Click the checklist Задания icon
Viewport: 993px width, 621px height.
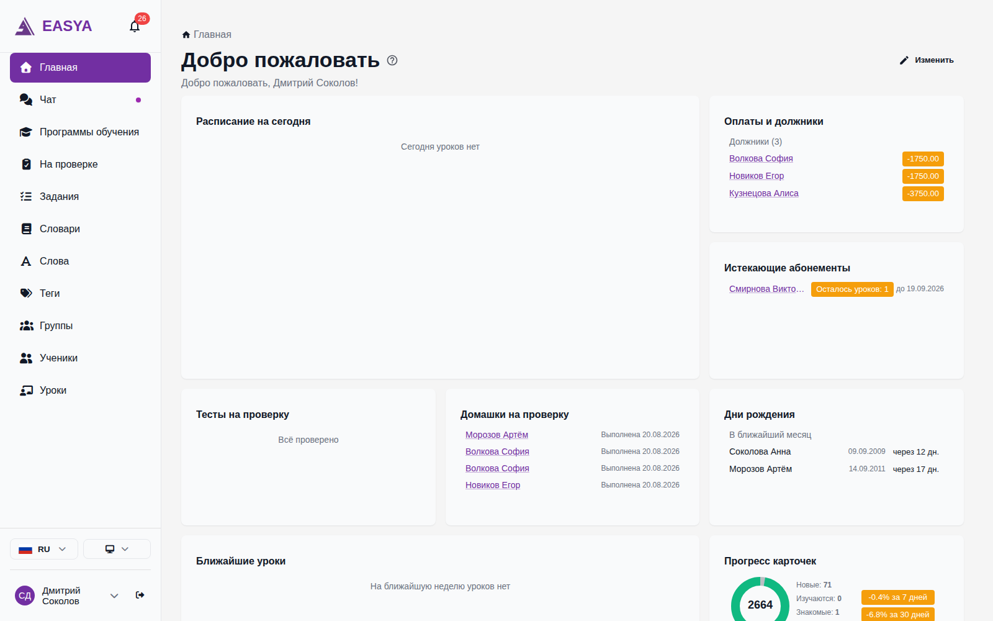[x=26, y=196]
